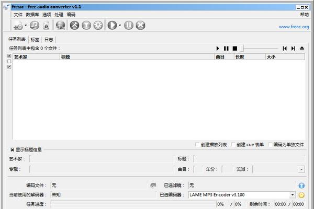Sort by the 长度 column header

250,57
